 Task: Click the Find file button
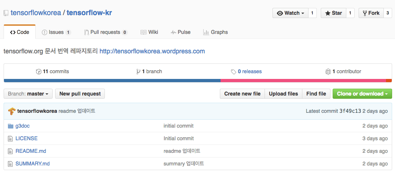[316, 94]
